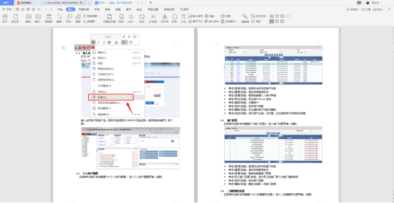Click the bookmark (书签) button

256,22
